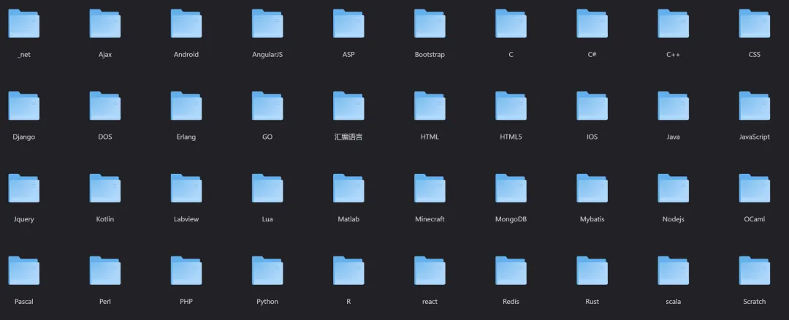Select the GO folder icon
Viewport: 789px width, 320px height.
(x=267, y=106)
